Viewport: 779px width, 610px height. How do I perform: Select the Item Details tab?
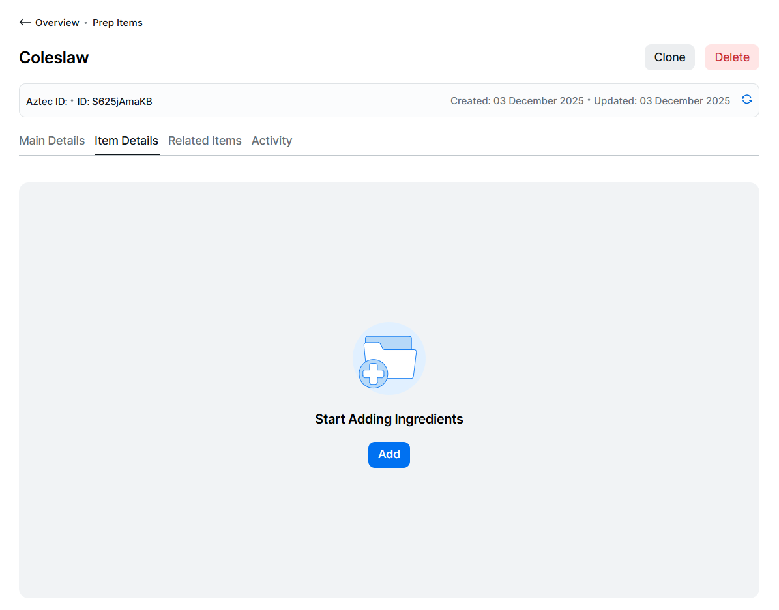pos(126,141)
